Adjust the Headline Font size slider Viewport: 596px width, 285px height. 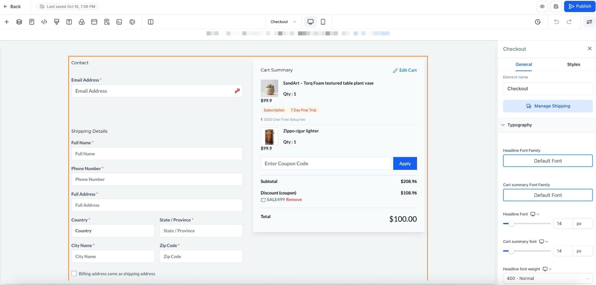(x=511, y=224)
